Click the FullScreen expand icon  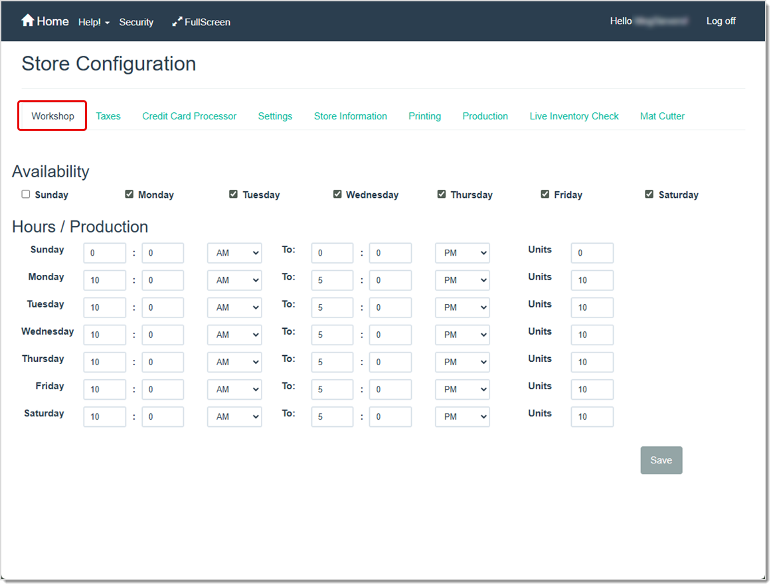tap(177, 21)
